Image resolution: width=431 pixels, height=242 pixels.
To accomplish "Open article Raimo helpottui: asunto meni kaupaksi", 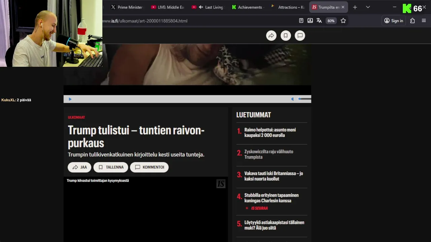I will [270, 132].
